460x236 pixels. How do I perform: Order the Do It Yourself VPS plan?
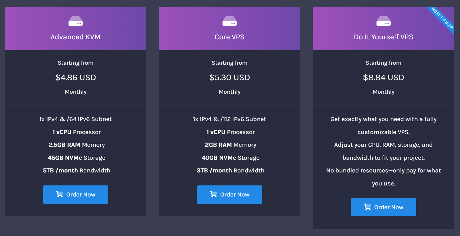[384, 207]
